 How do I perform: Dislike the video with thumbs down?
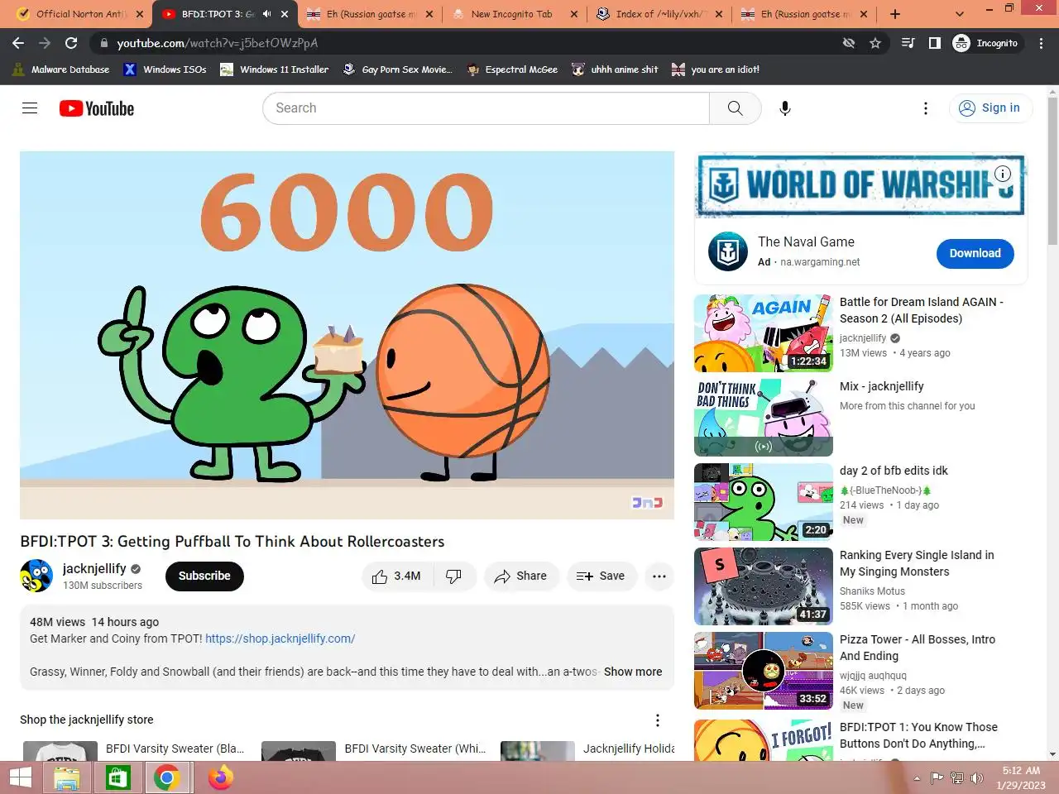click(454, 576)
